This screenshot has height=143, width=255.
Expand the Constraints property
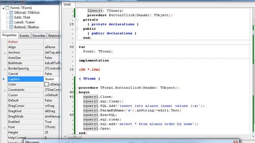tap(5, 90)
